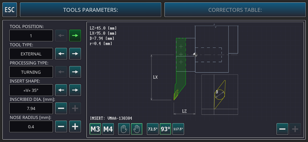Viewport: 308px width, 142px height.
Task: Decrease the inscribed diameter value
Action: tap(61, 108)
